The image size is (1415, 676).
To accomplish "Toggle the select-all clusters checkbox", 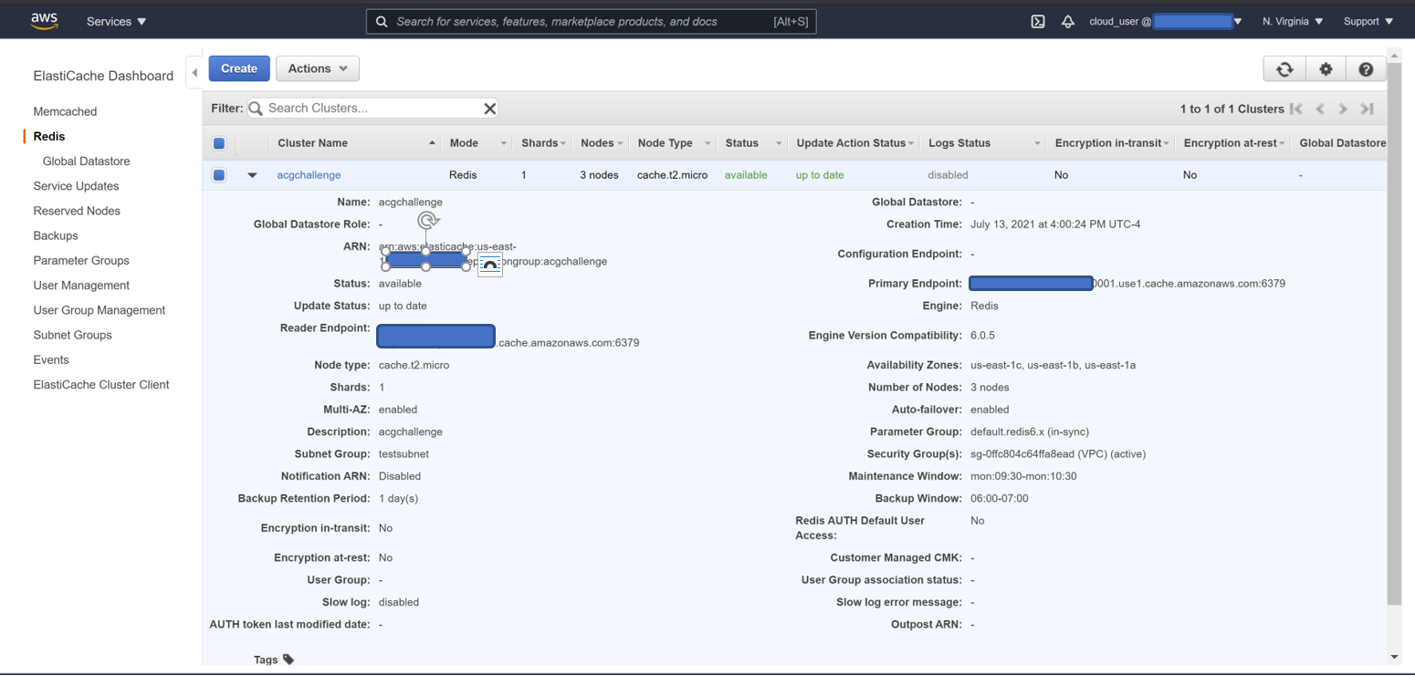I will tap(219, 143).
